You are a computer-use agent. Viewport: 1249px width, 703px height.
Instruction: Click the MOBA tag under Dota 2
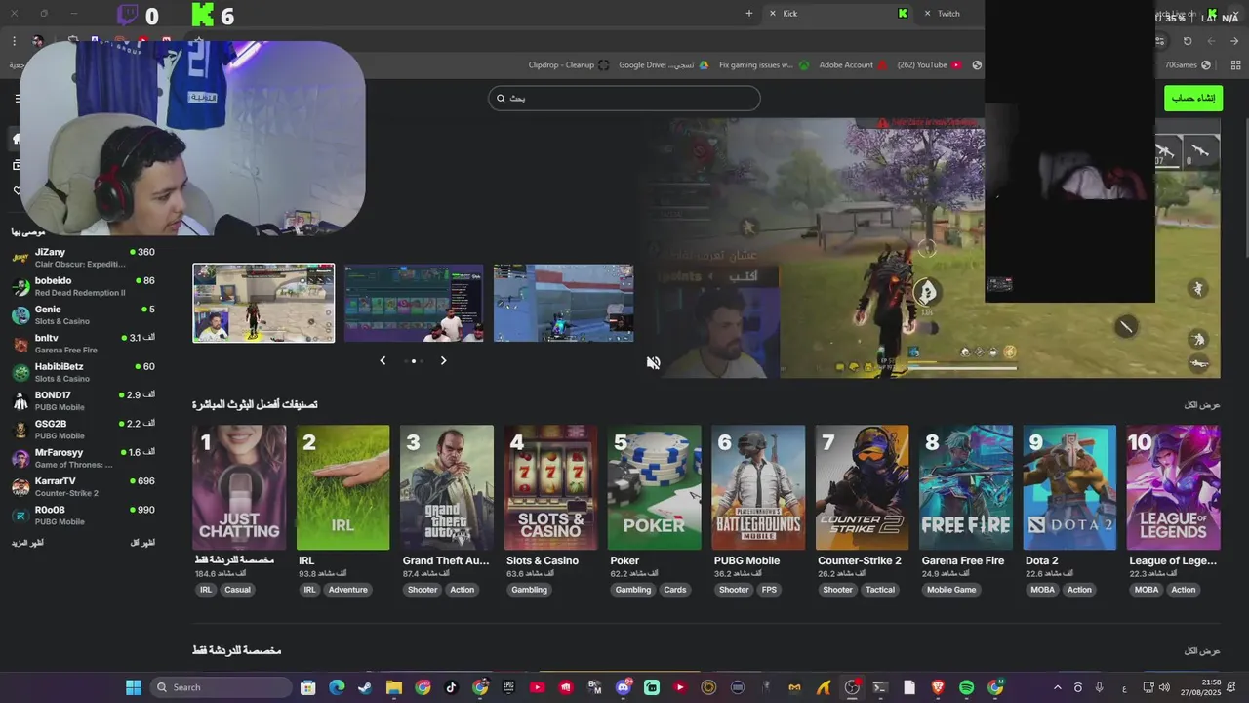[1042, 590]
